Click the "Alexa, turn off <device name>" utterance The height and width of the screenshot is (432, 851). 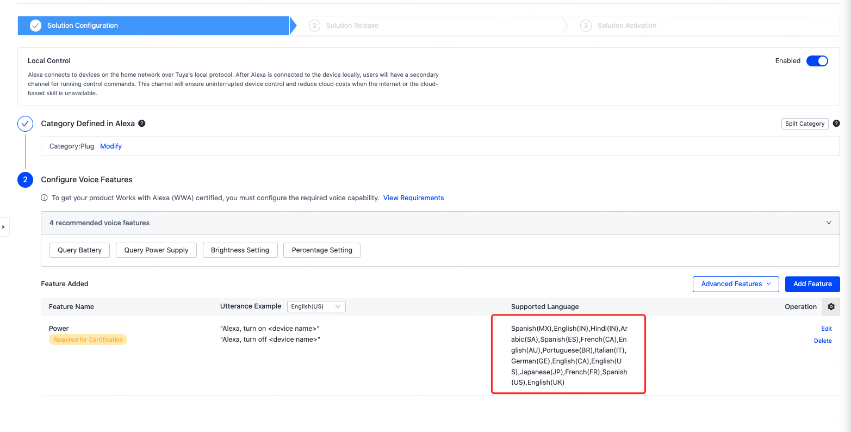(x=270, y=340)
